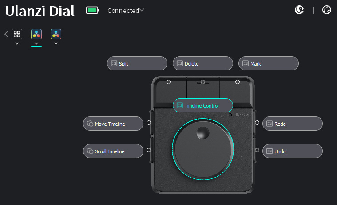Select the first DaVinci Resolve profile icon
The image size is (337, 205).
(36, 34)
